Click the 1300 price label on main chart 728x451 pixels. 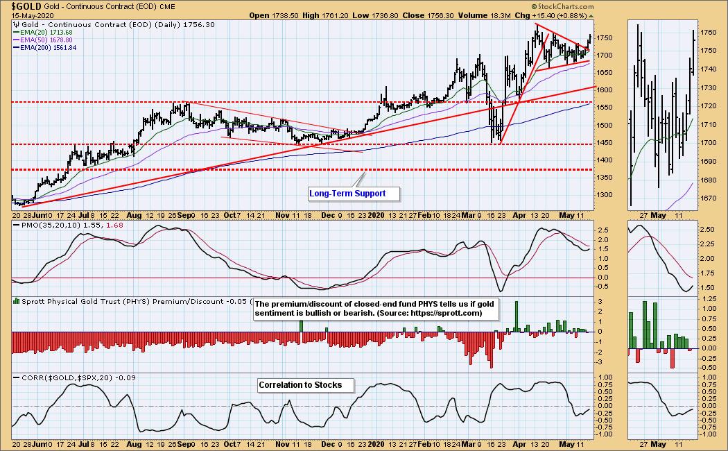(x=605, y=194)
